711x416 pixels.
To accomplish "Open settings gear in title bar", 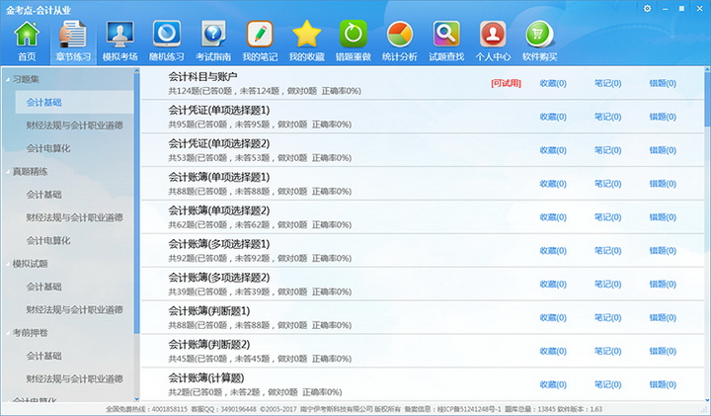I will pos(647,8).
